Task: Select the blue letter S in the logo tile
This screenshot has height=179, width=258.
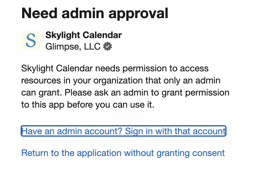Action: 31,41
